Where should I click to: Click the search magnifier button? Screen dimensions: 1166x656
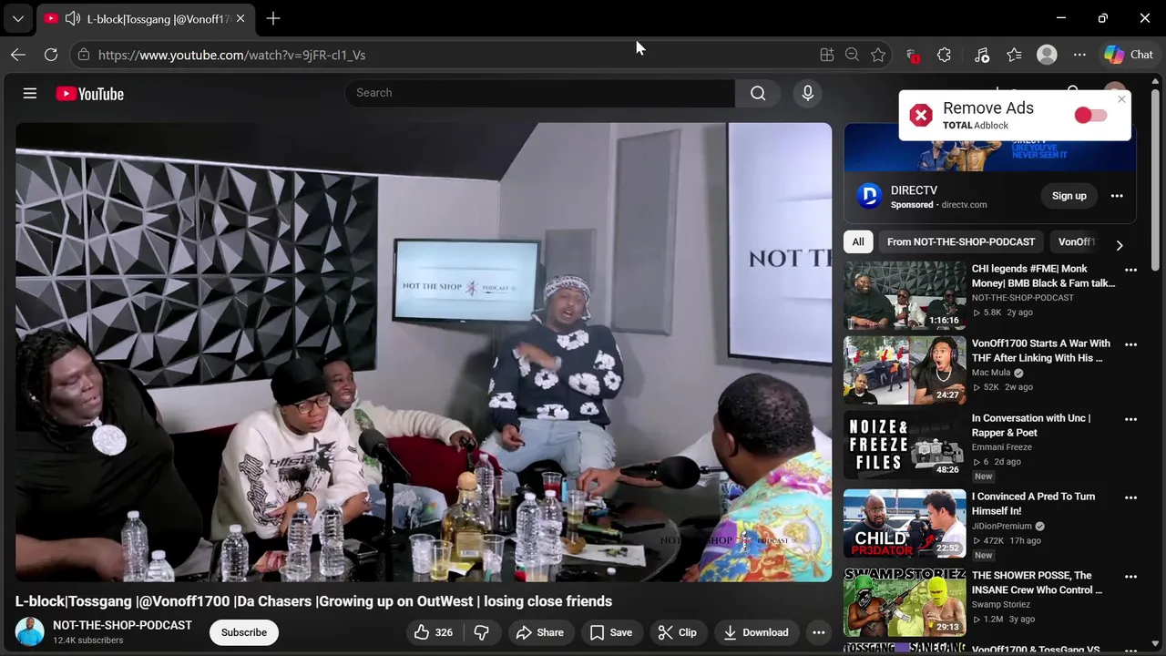[758, 93]
